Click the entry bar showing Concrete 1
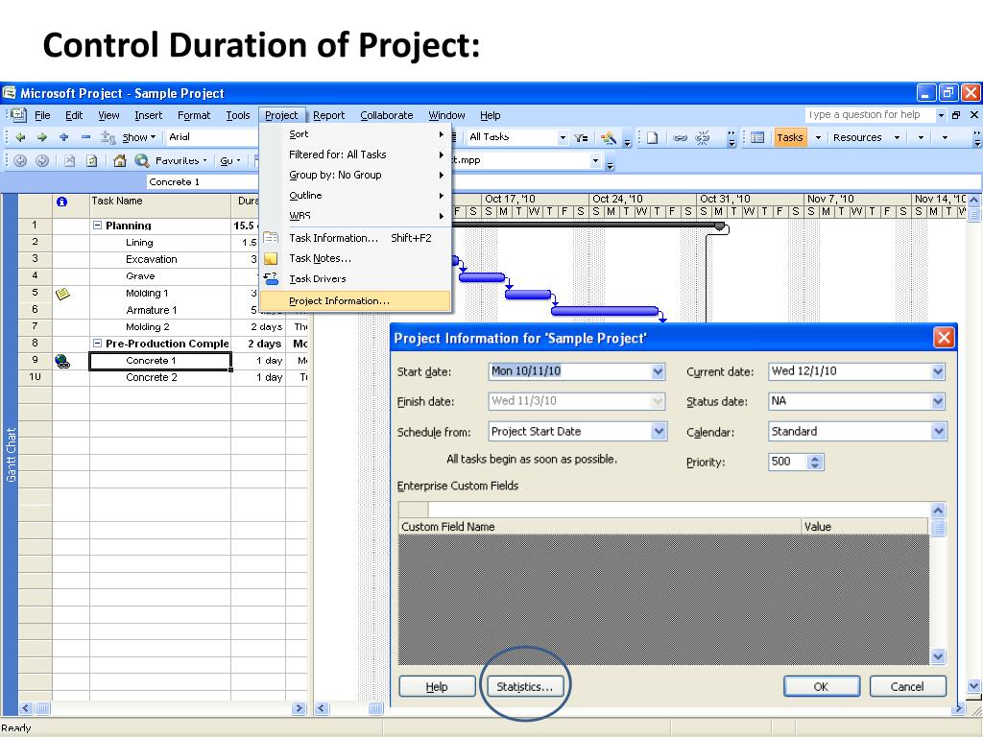 [x=203, y=181]
